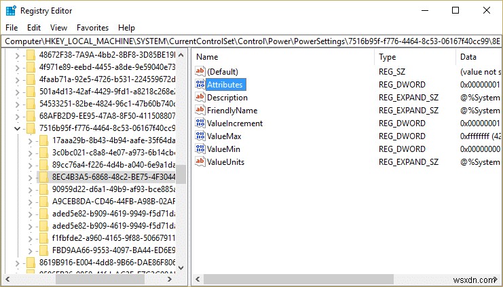Click the folder icon of key 8EC4B3A5-6868
Image resolution: width=503 pixels, height=287 pixels.
45,176
